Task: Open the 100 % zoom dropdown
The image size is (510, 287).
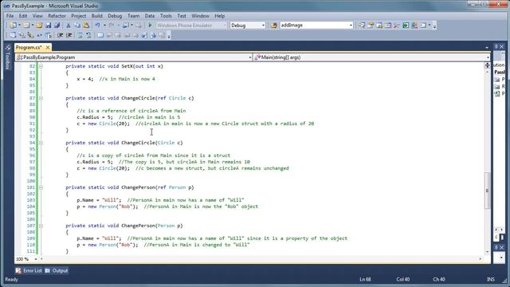Action: coord(36,259)
